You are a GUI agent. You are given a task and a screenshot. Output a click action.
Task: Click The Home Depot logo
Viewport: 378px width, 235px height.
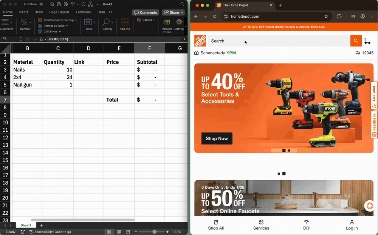[x=200, y=41]
